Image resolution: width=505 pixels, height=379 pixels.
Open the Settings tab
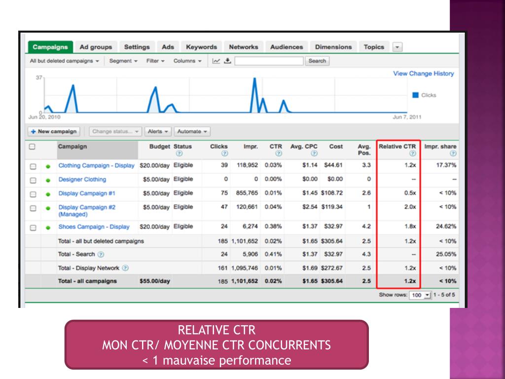coord(137,47)
